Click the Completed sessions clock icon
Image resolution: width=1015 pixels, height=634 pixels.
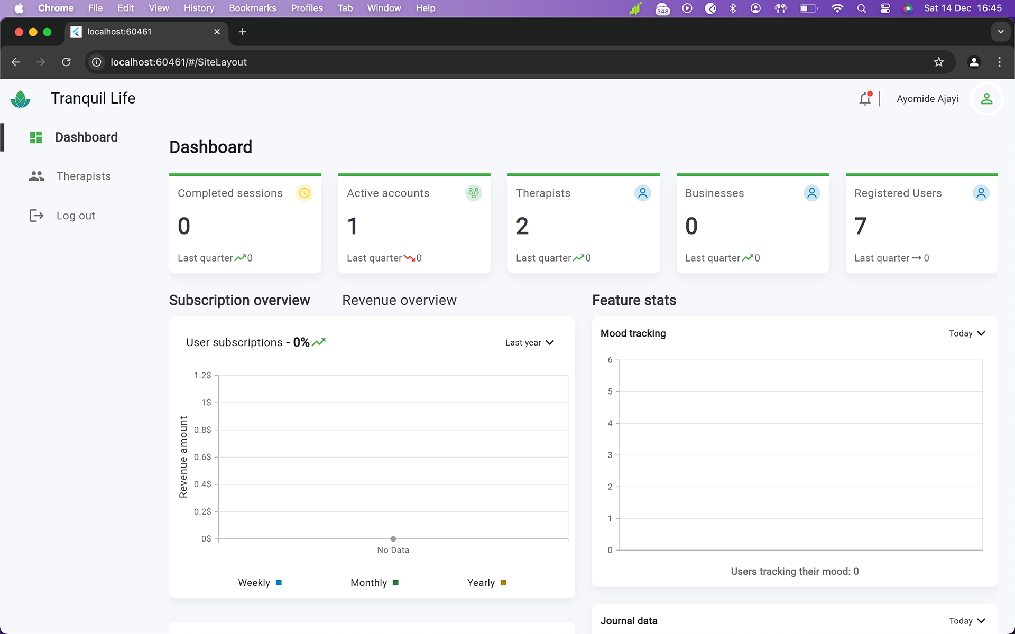click(x=304, y=193)
